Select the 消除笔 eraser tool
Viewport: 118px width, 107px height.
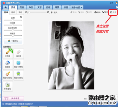[19, 54]
